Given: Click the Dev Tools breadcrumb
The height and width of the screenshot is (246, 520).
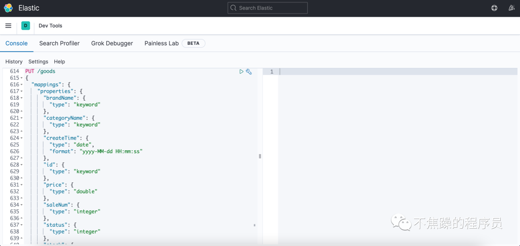Looking at the screenshot, I should coord(51,26).
